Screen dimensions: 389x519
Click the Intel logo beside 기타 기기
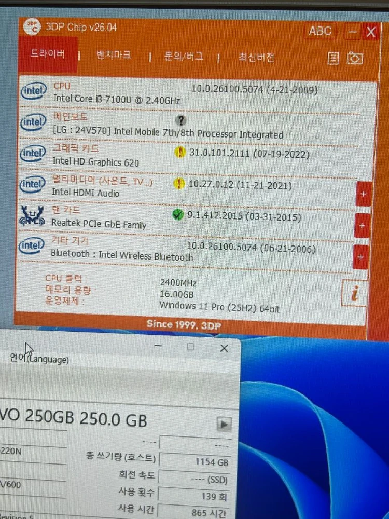point(32,245)
